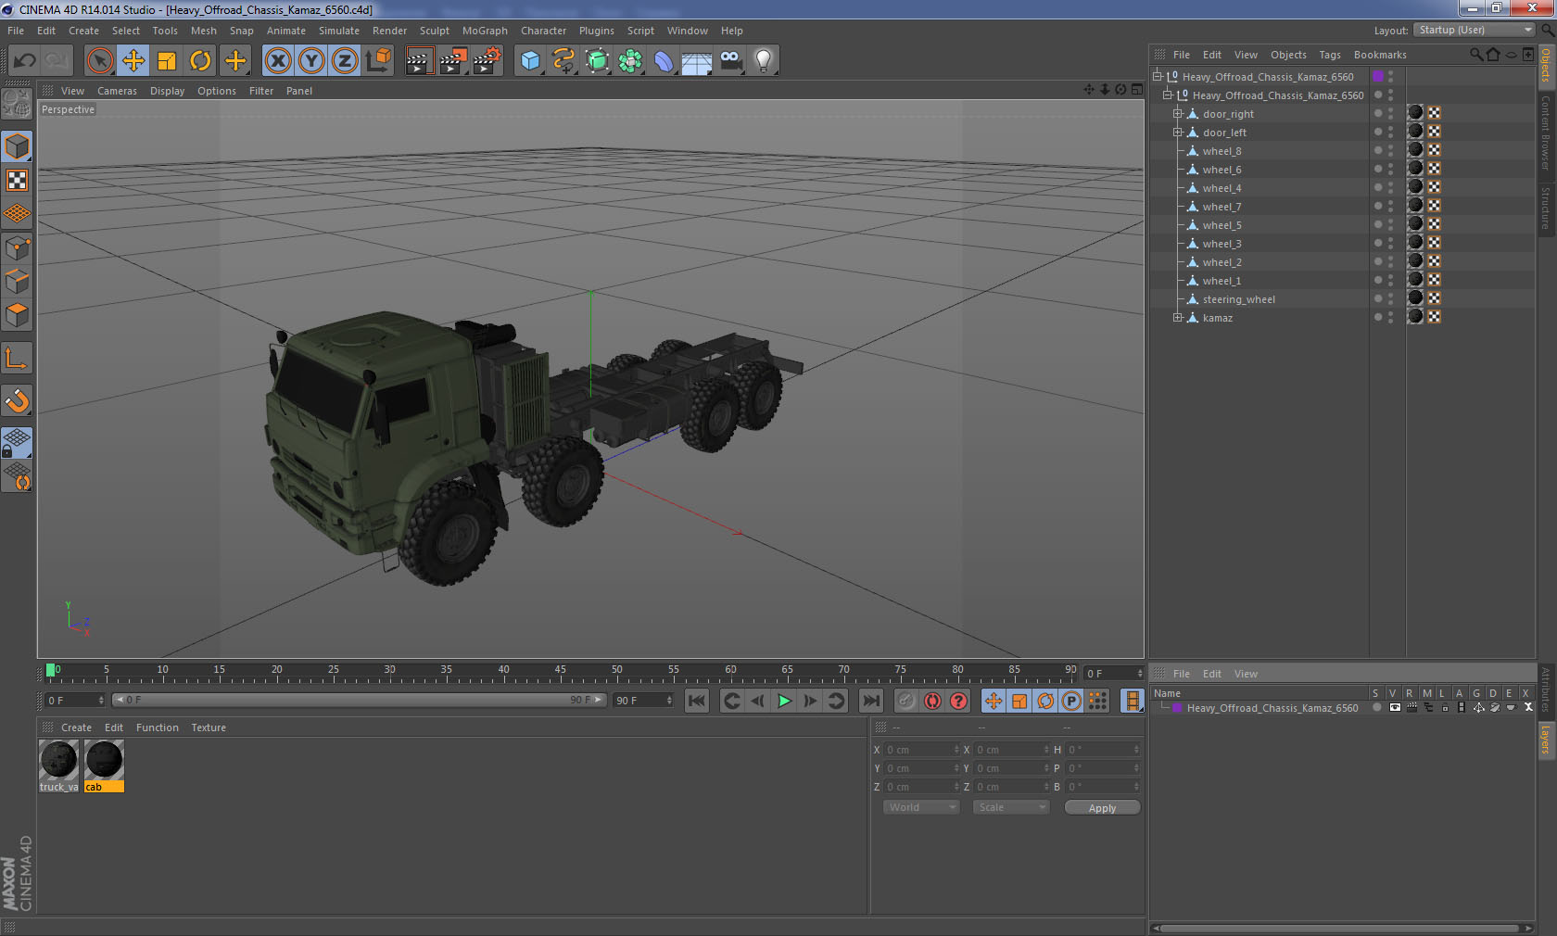Screen dimensions: 1557x936
Task: Go to end of animation
Action: [871, 701]
